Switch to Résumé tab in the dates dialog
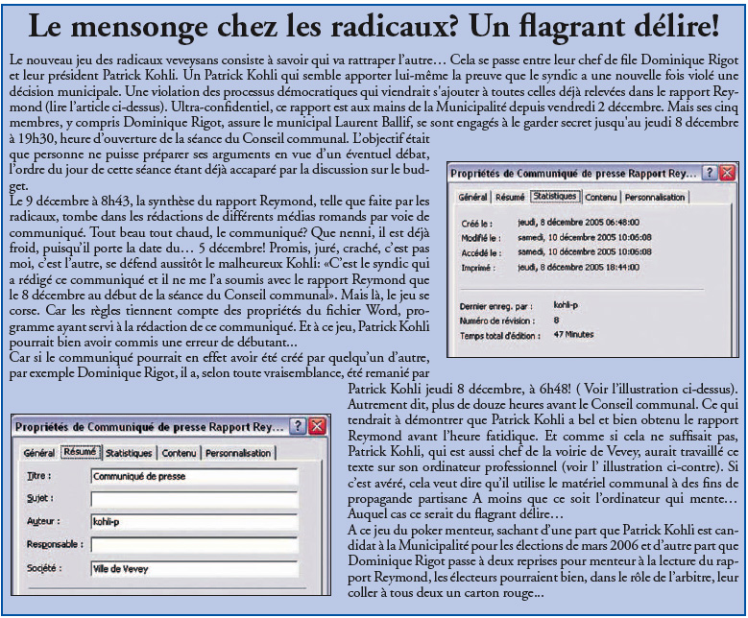 (510, 197)
